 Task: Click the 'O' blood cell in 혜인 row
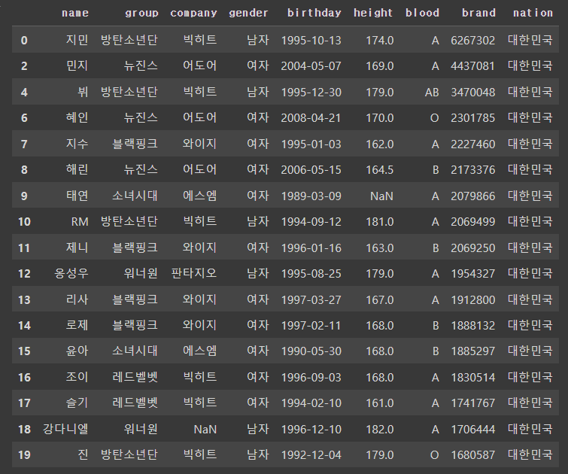point(434,118)
